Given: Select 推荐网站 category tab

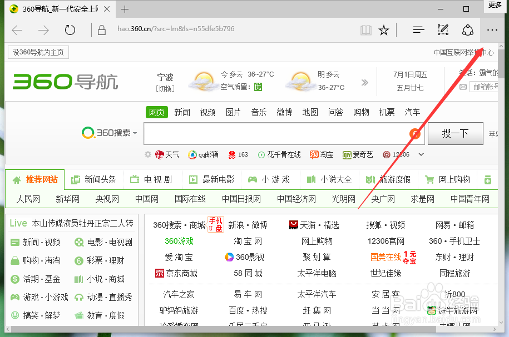Looking at the screenshot, I should pyautogui.click(x=35, y=179).
